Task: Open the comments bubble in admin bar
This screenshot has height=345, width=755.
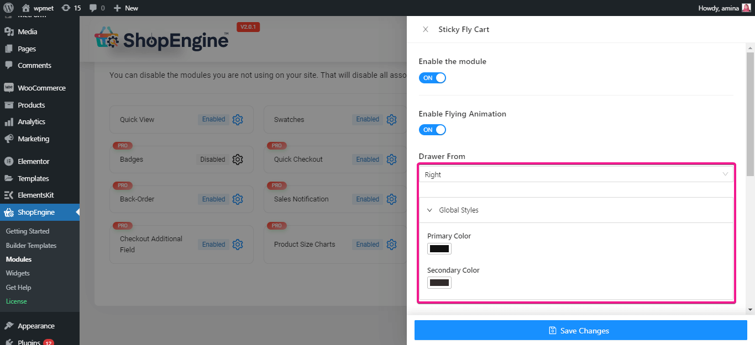Action: [93, 8]
